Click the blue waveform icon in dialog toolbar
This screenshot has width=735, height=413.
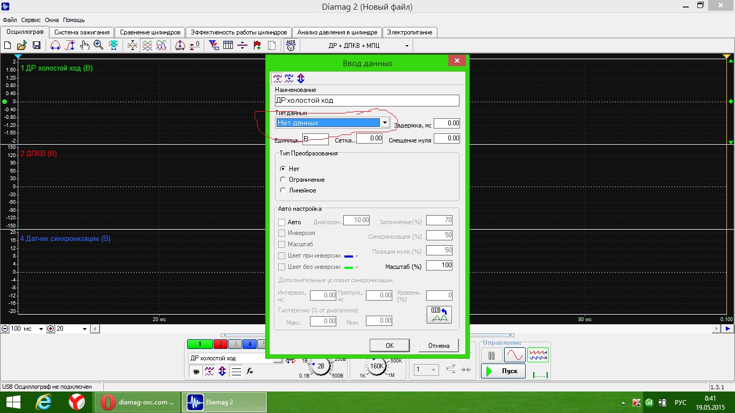(289, 78)
